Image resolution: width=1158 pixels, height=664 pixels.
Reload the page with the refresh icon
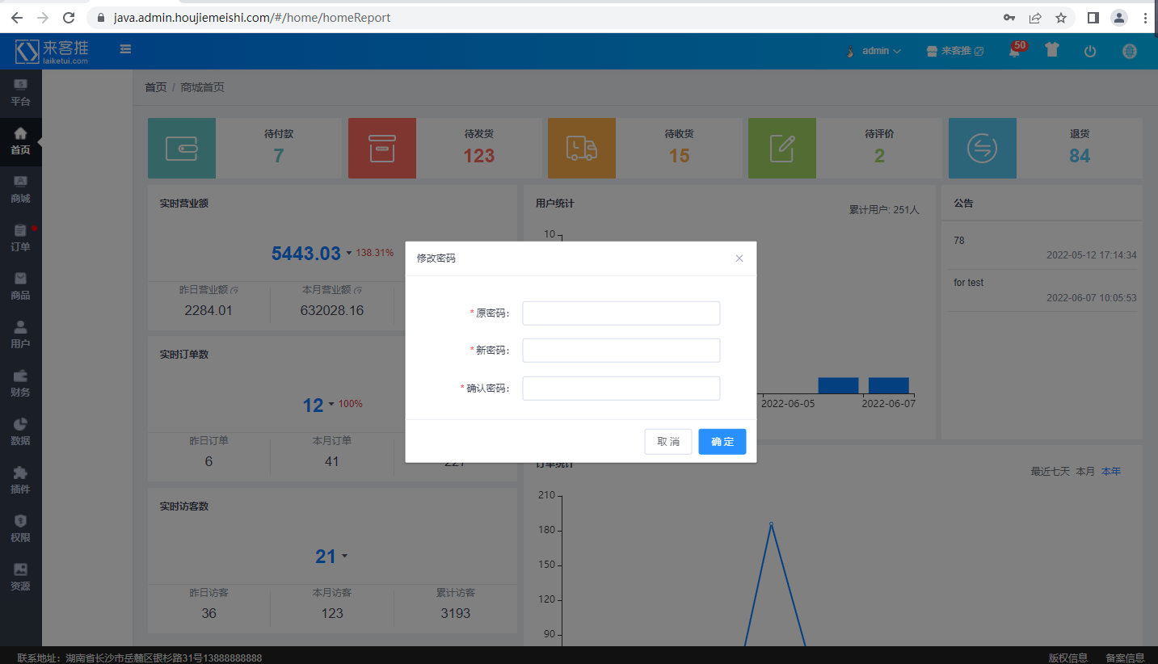click(x=69, y=18)
